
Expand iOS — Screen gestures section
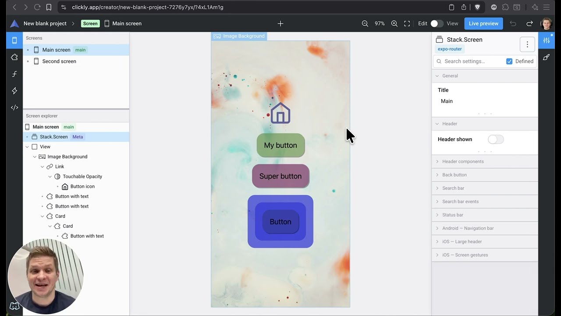coord(485,255)
